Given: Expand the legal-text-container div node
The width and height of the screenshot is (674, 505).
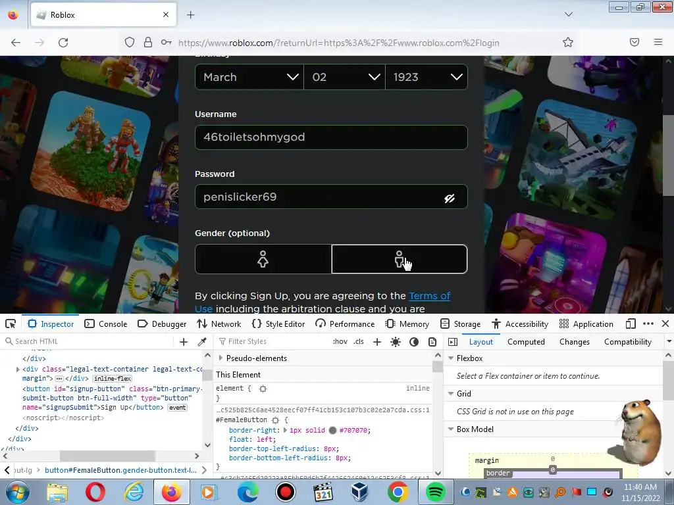Looking at the screenshot, I should pyautogui.click(x=18, y=370).
